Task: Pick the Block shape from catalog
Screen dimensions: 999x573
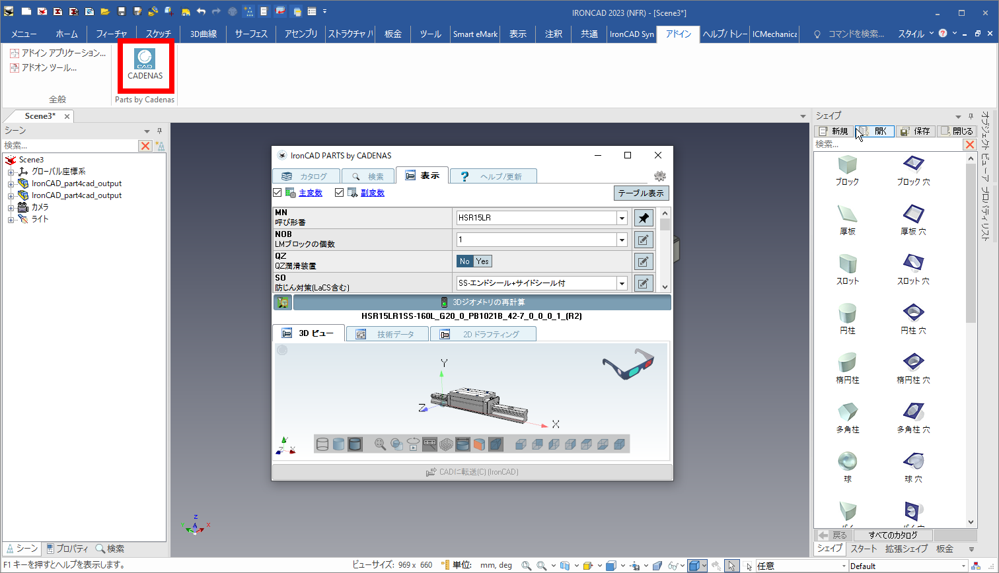Action: [847, 170]
